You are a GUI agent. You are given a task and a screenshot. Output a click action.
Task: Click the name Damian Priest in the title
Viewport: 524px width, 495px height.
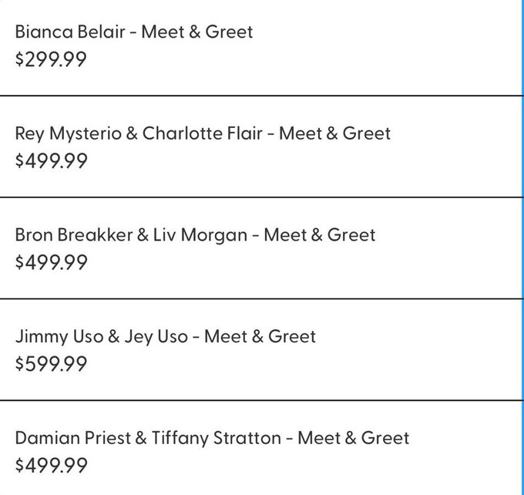[73, 438]
